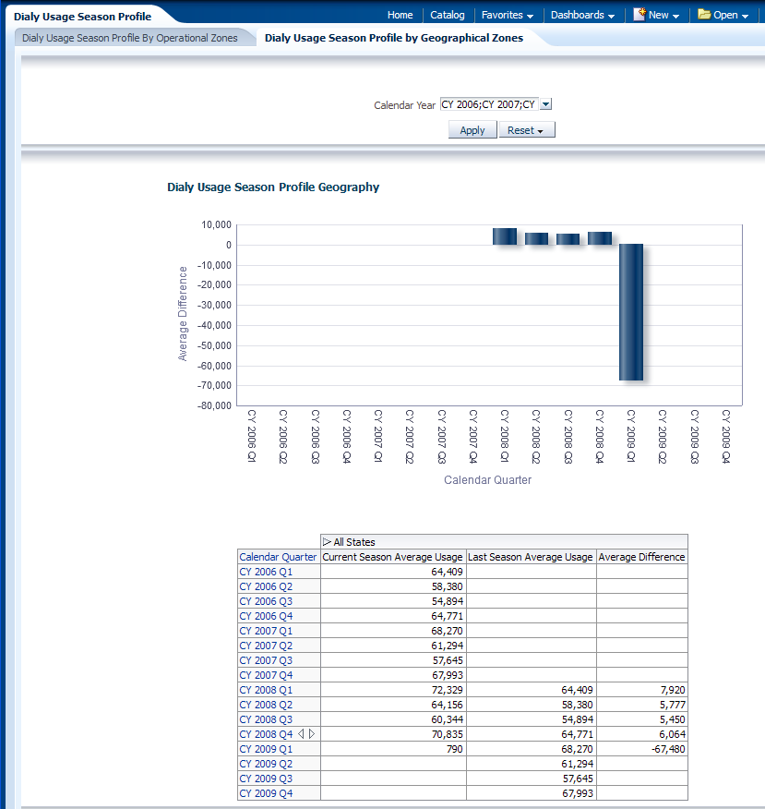The image size is (765, 809).
Task: Click the Current Season Average Usage header
Action: (x=393, y=557)
